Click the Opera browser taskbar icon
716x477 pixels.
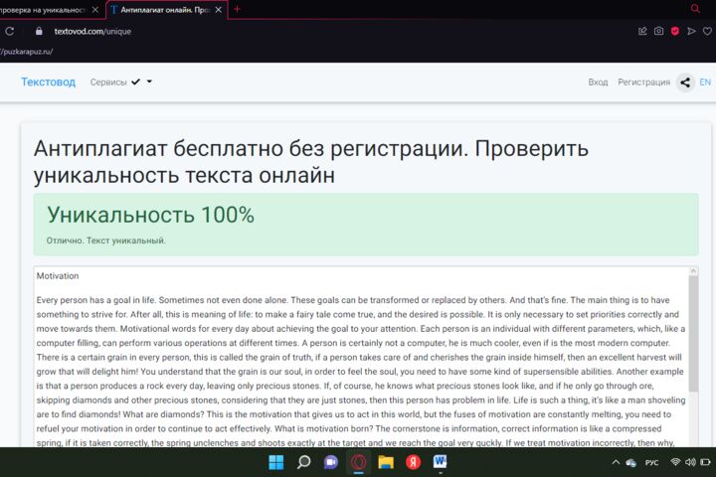[358, 462]
